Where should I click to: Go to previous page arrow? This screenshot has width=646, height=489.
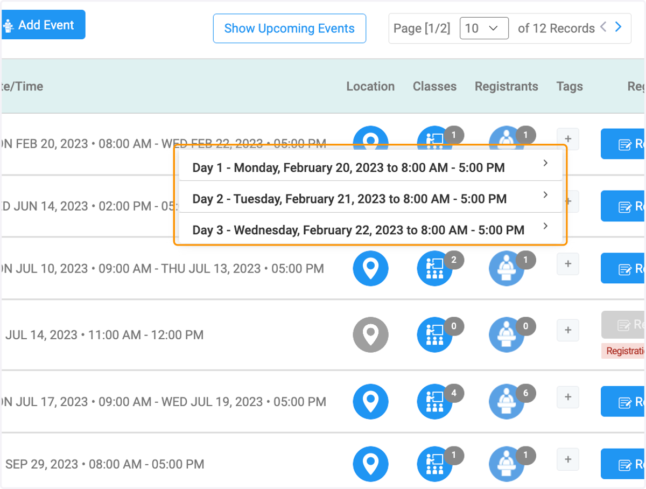603,26
